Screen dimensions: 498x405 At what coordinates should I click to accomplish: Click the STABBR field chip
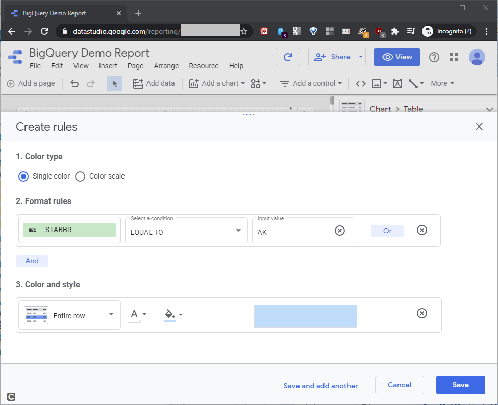69,230
